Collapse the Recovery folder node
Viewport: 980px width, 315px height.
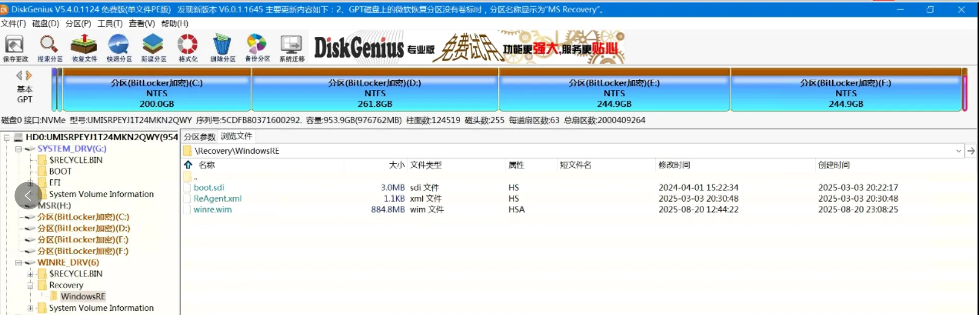point(30,285)
